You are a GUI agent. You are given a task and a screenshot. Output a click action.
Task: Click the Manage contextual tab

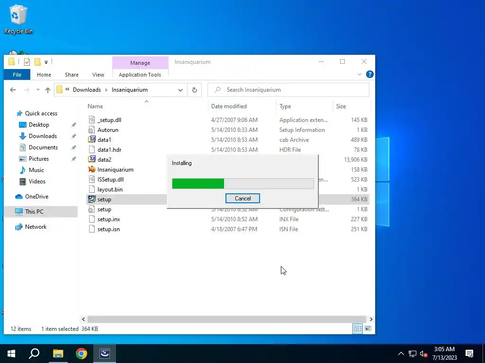(x=140, y=63)
